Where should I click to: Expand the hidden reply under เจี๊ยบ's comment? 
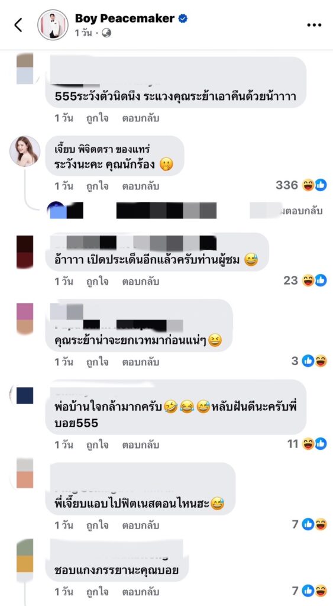185,211
